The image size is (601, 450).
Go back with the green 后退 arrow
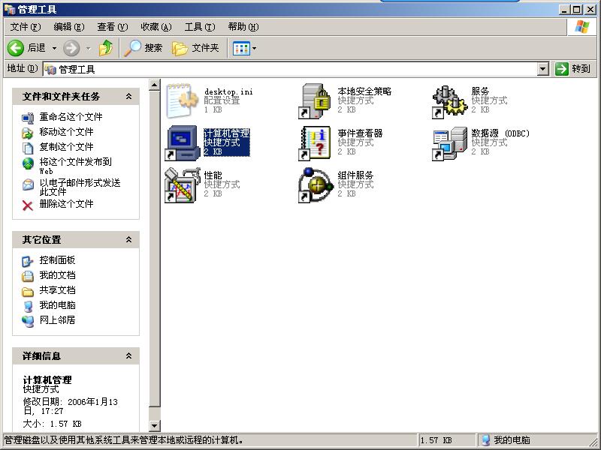coord(16,48)
